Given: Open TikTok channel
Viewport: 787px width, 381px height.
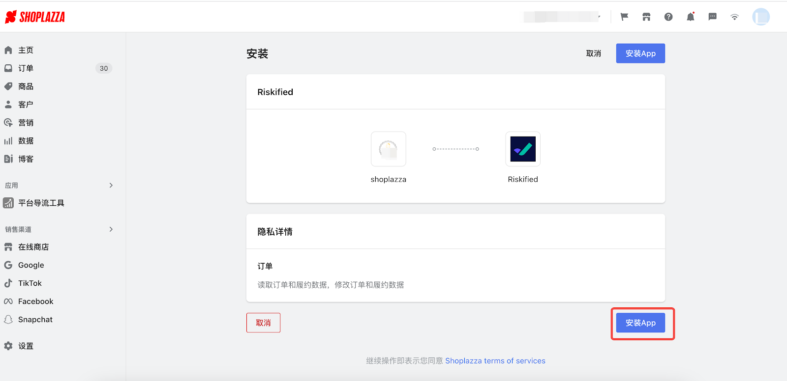Looking at the screenshot, I should click(x=30, y=283).
